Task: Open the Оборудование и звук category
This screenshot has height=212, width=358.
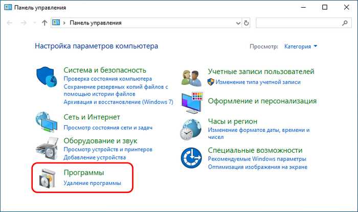Action: (x=100, y=140)
